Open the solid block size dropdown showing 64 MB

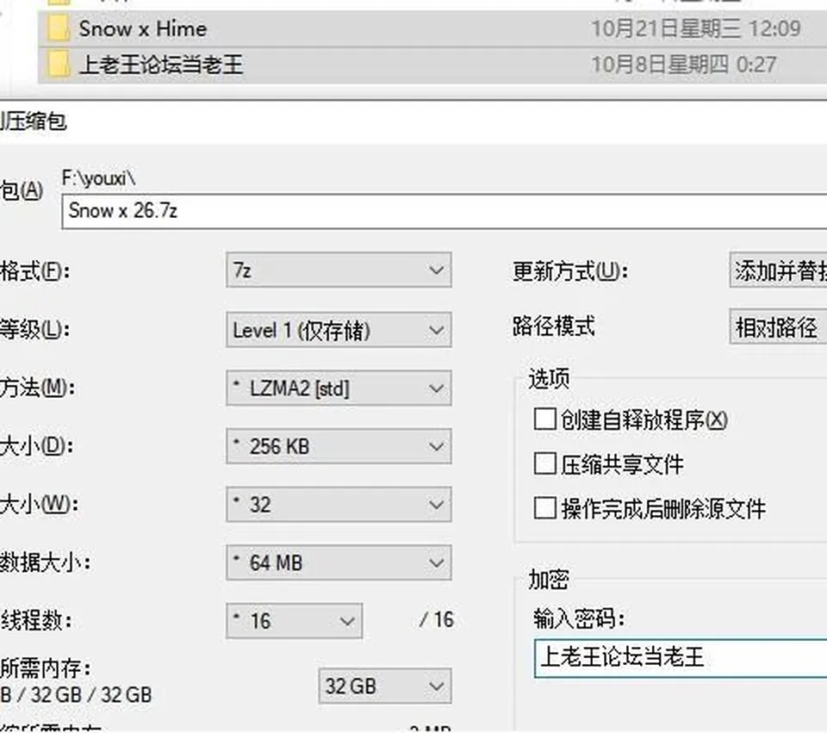point(339,562)
